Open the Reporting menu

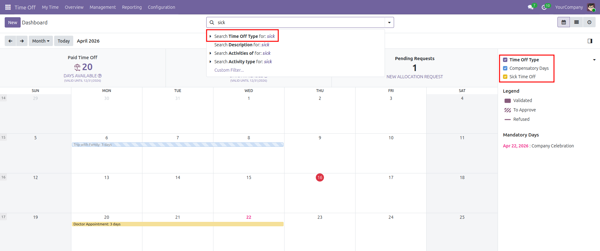132,7
